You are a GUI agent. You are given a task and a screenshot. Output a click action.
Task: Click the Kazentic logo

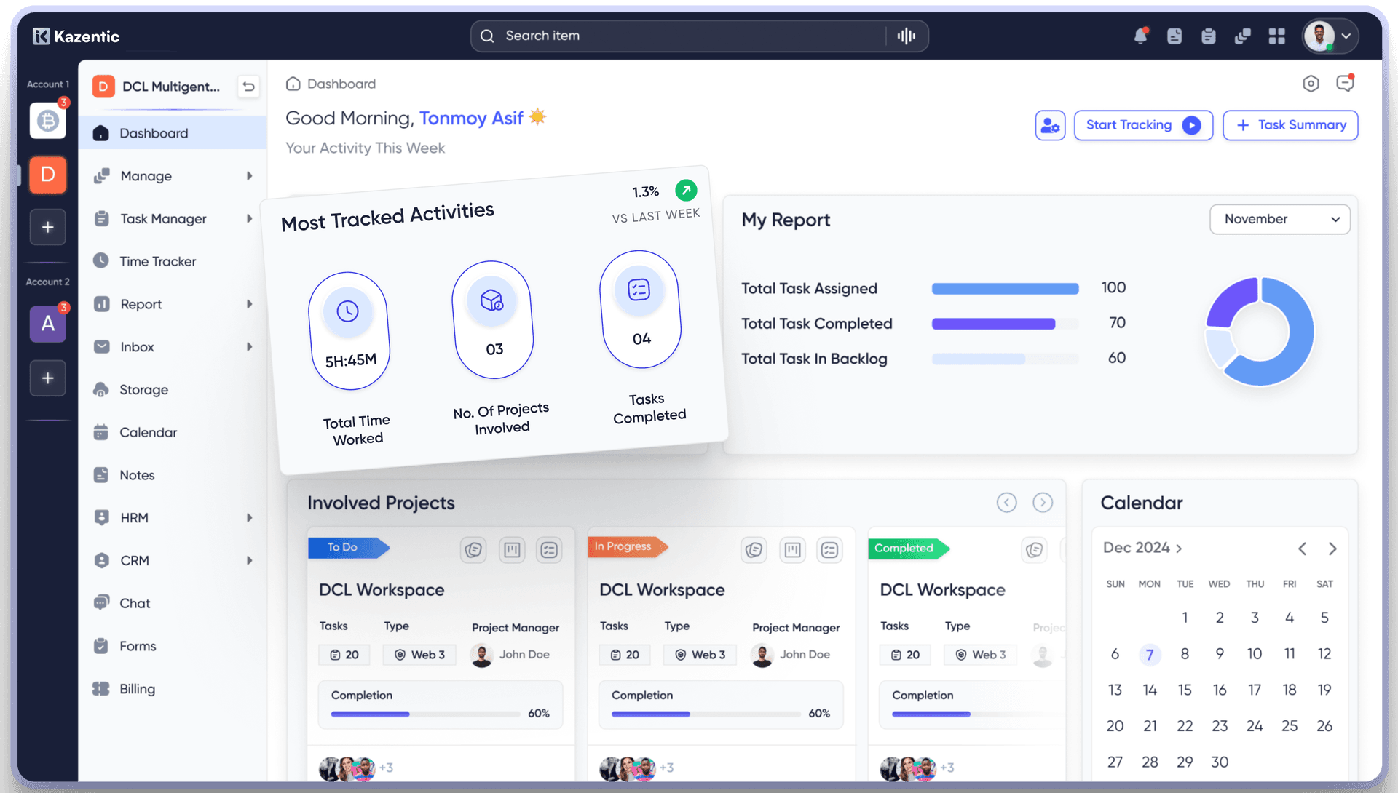point(76,36)
